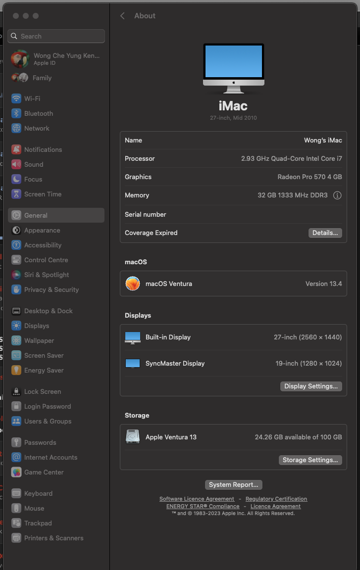Go back with the chevron arrow
The width and height of the screenshot is (360, 570).
tap(122, 16)
